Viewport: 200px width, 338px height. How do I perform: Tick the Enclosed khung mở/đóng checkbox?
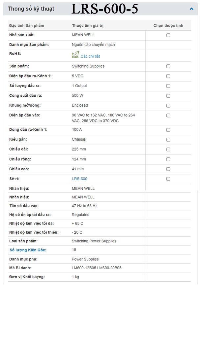pyautogui.click(x=168, y=106)
